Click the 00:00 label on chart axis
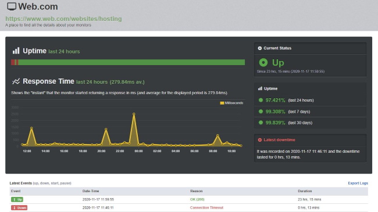 tap(138, 151)
